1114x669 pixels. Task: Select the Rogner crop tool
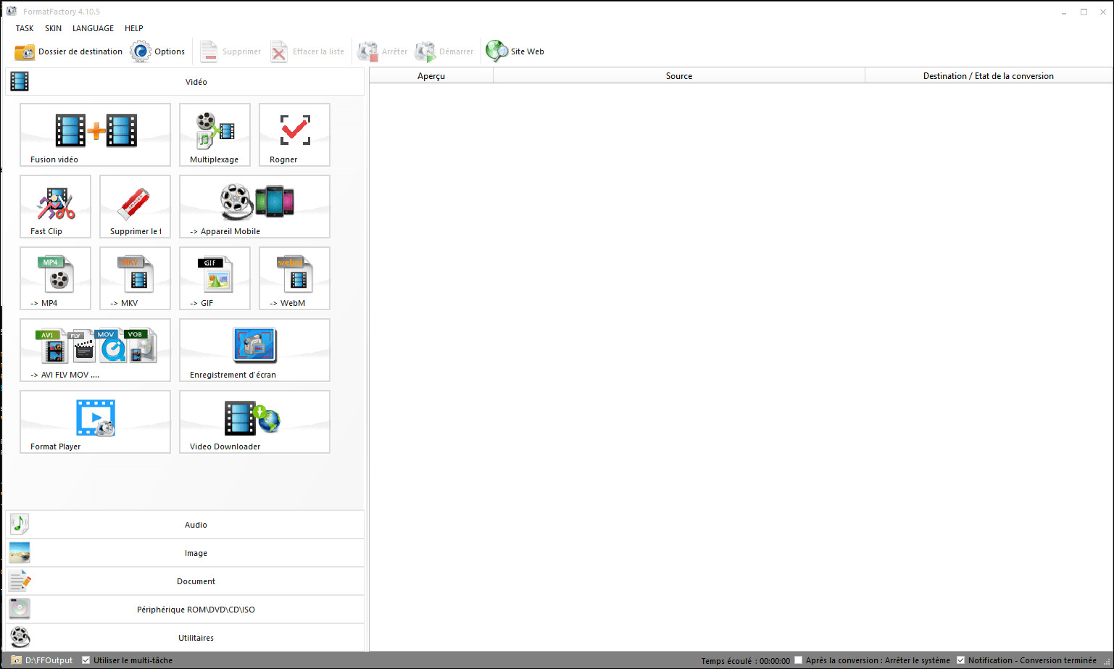[294, 135]
